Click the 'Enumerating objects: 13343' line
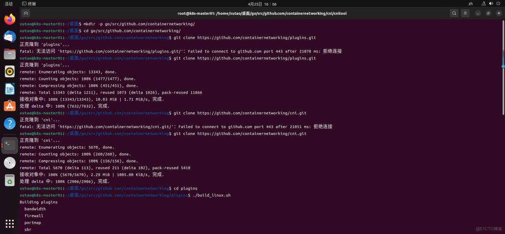 coord(68,72)
